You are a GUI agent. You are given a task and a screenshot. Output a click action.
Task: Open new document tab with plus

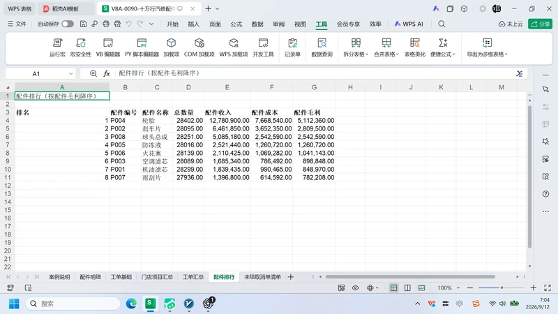[x=208, y=8]
